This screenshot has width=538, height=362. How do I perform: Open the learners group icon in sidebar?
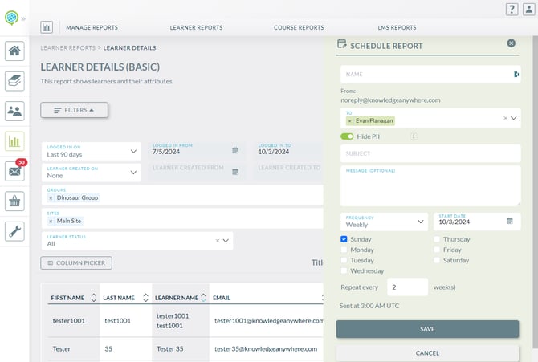14,111
